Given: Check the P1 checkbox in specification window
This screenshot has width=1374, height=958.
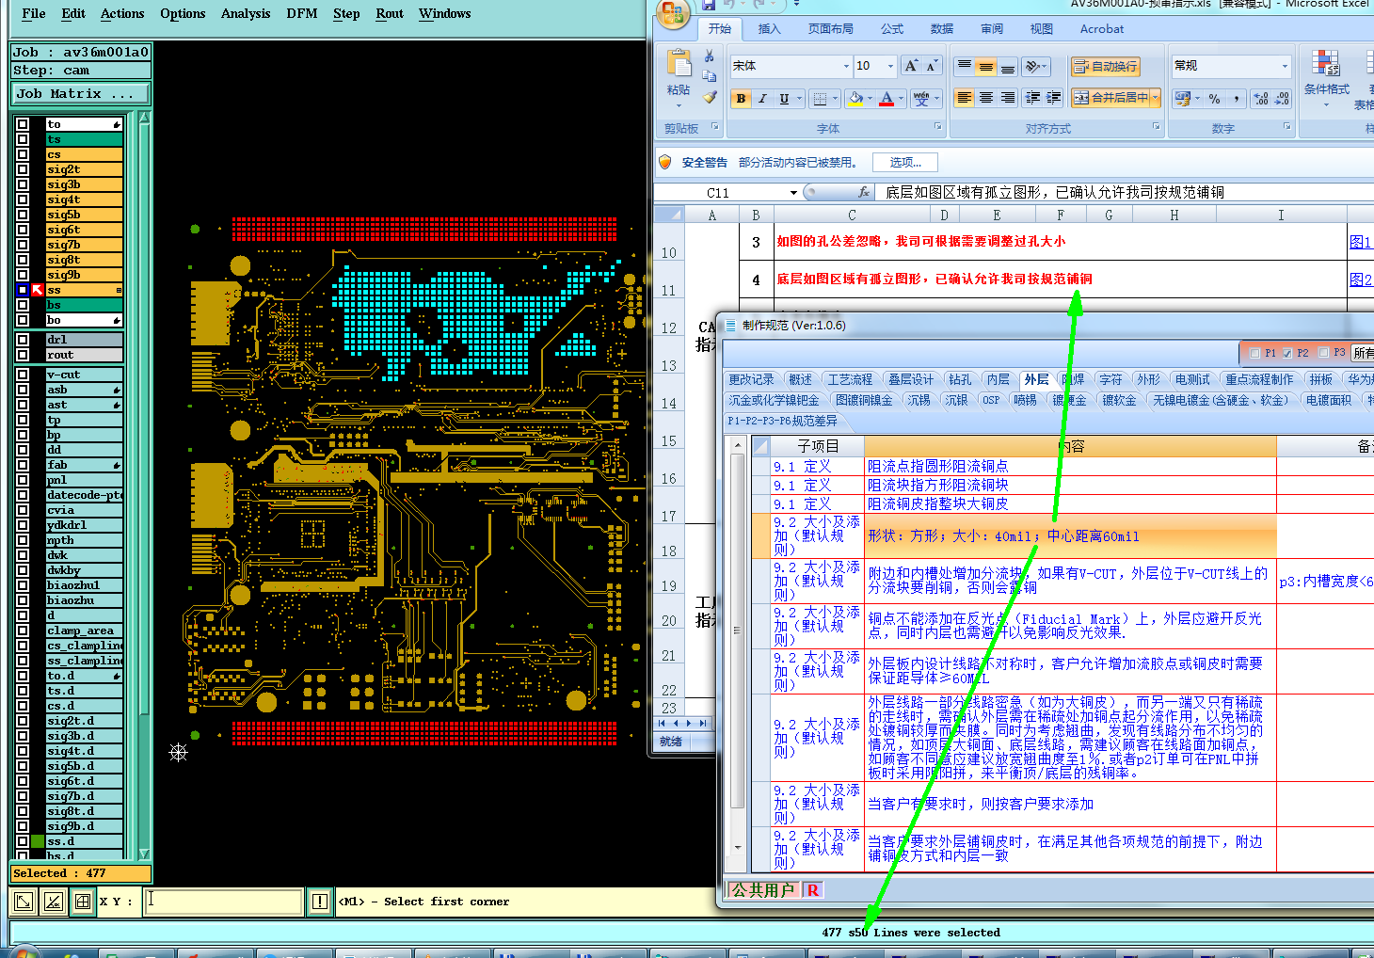Looking at the screenshot, I should [x=1254, y=354].
